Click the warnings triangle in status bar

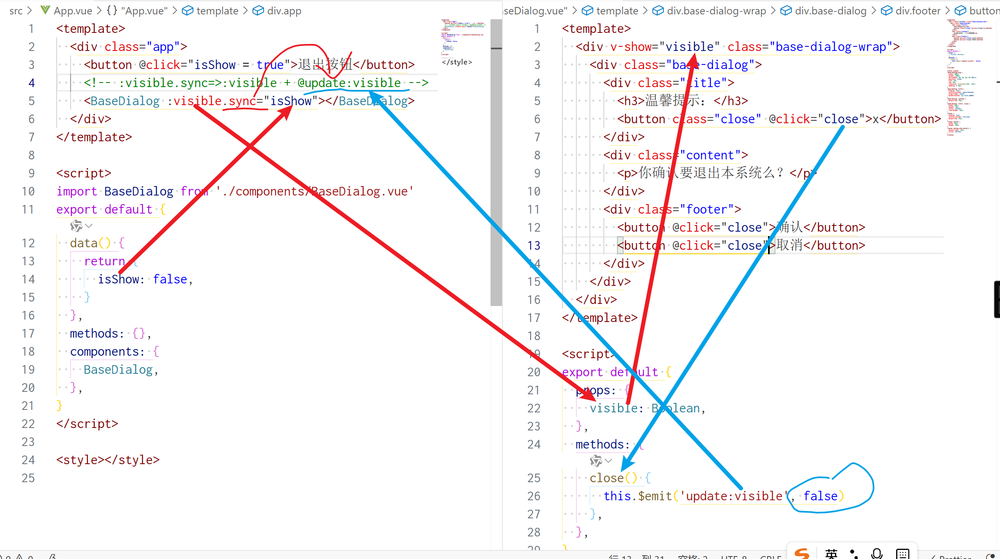[x=20, y=557]
